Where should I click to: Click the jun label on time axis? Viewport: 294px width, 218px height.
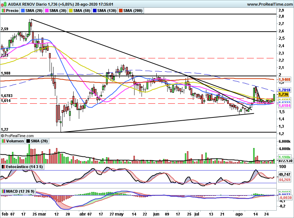(x=156, y=214)
